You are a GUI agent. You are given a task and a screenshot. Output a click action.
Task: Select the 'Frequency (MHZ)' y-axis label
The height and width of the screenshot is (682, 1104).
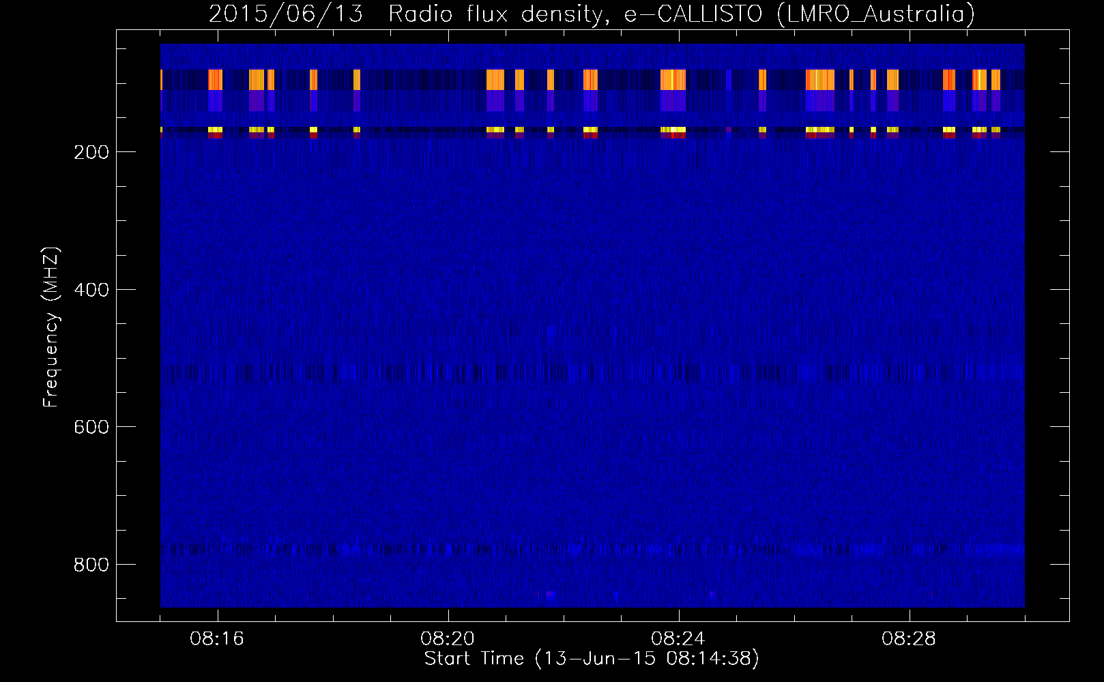[x=51, y=327]
